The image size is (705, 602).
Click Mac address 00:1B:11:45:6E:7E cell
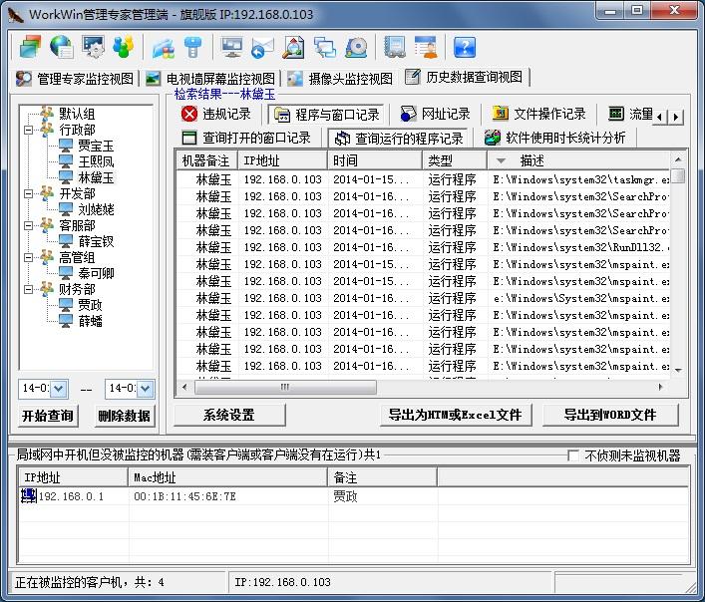tap(184, 496)
